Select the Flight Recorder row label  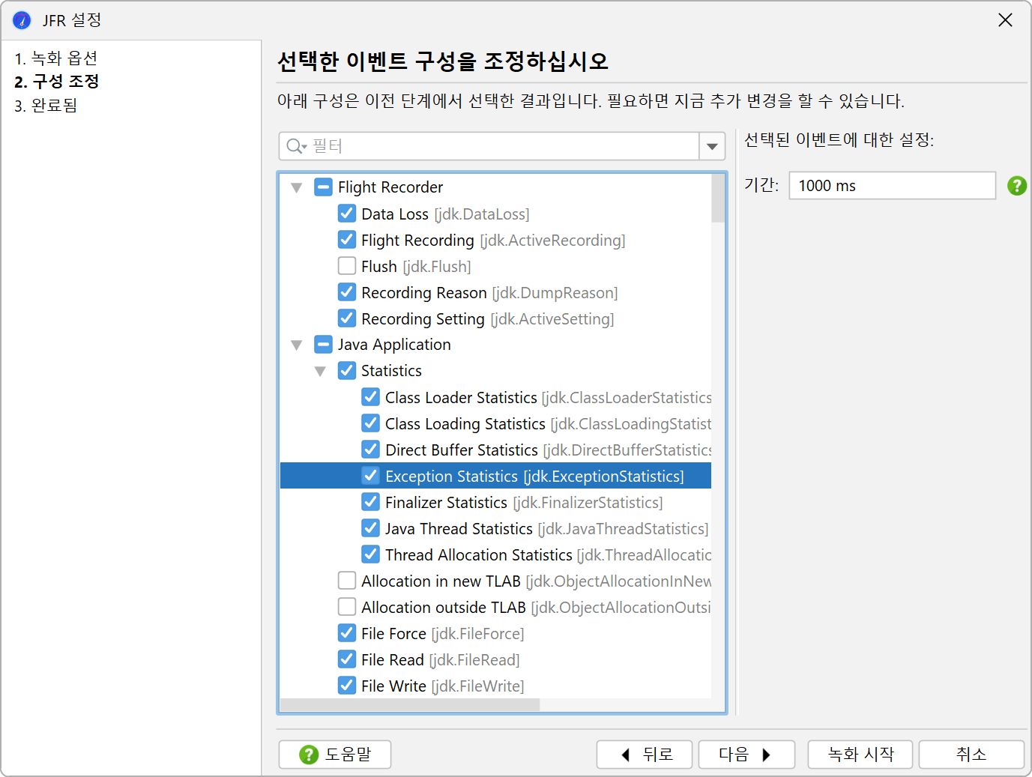(390, 187)
